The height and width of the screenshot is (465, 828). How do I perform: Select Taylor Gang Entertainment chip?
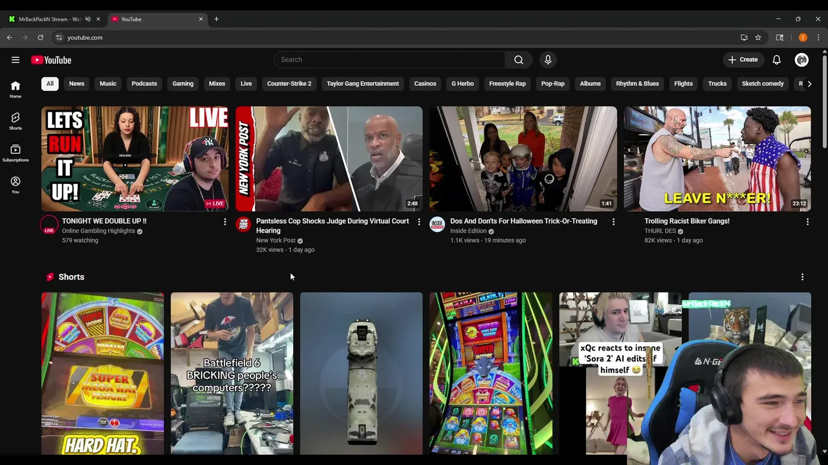click(x=363, y=83)
